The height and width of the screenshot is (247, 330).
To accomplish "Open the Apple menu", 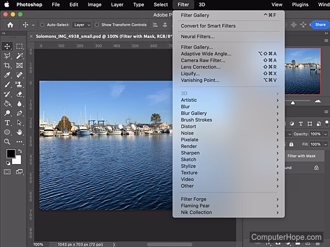I will 7,4.
